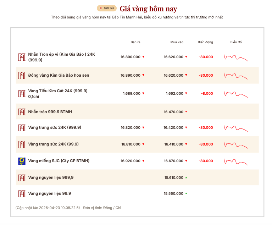Open the Nhẫn Tròn ép vỉ trend chart
Image resolution: width=272 pixels, height=225 pixels.
235,57
